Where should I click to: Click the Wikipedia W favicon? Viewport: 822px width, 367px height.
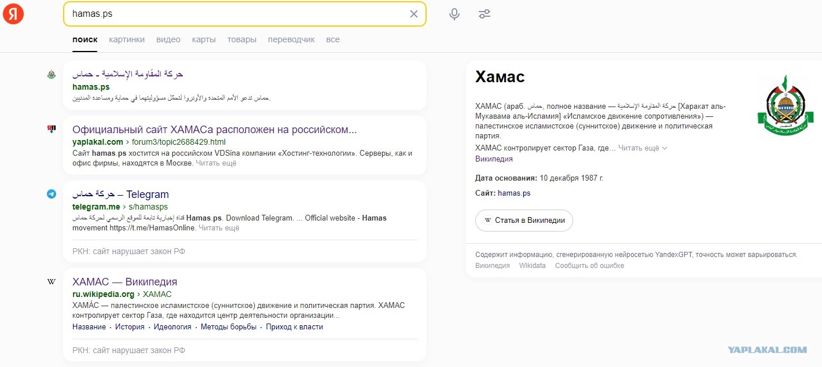pyautogui.click(x=52, y=281)
